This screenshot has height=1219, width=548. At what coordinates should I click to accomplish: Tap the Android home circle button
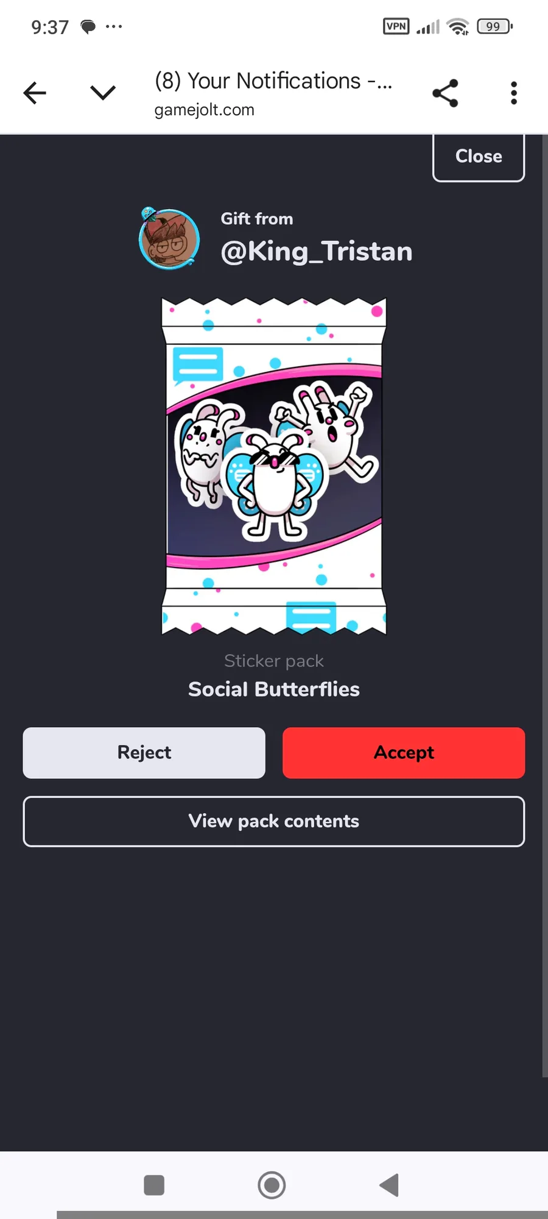pyautogui.click(x=272, y=1185)
